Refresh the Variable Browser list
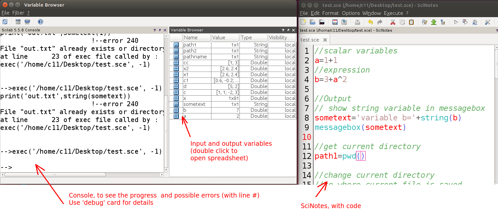The height and width of the screenshot is (217, 498). 5,22
